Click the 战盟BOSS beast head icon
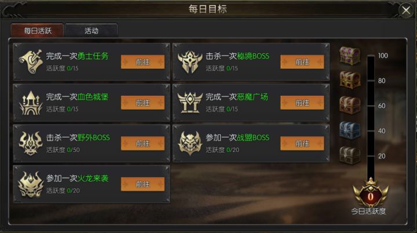The image size is (417, 233). [x=190, y=143]
